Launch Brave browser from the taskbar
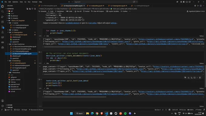 (102, 113)
